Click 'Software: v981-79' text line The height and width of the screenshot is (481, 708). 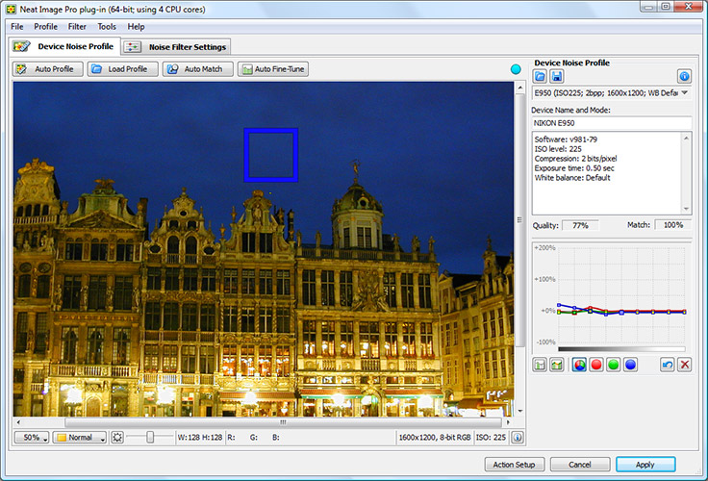(x=566, y=139)
